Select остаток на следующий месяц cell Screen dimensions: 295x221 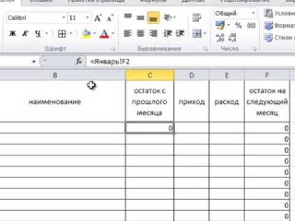[x=267, y=101]
